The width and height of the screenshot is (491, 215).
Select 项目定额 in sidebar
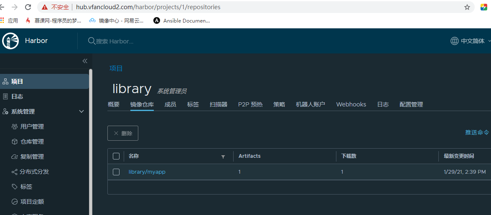pyautogui.click(x=32, y=202)
